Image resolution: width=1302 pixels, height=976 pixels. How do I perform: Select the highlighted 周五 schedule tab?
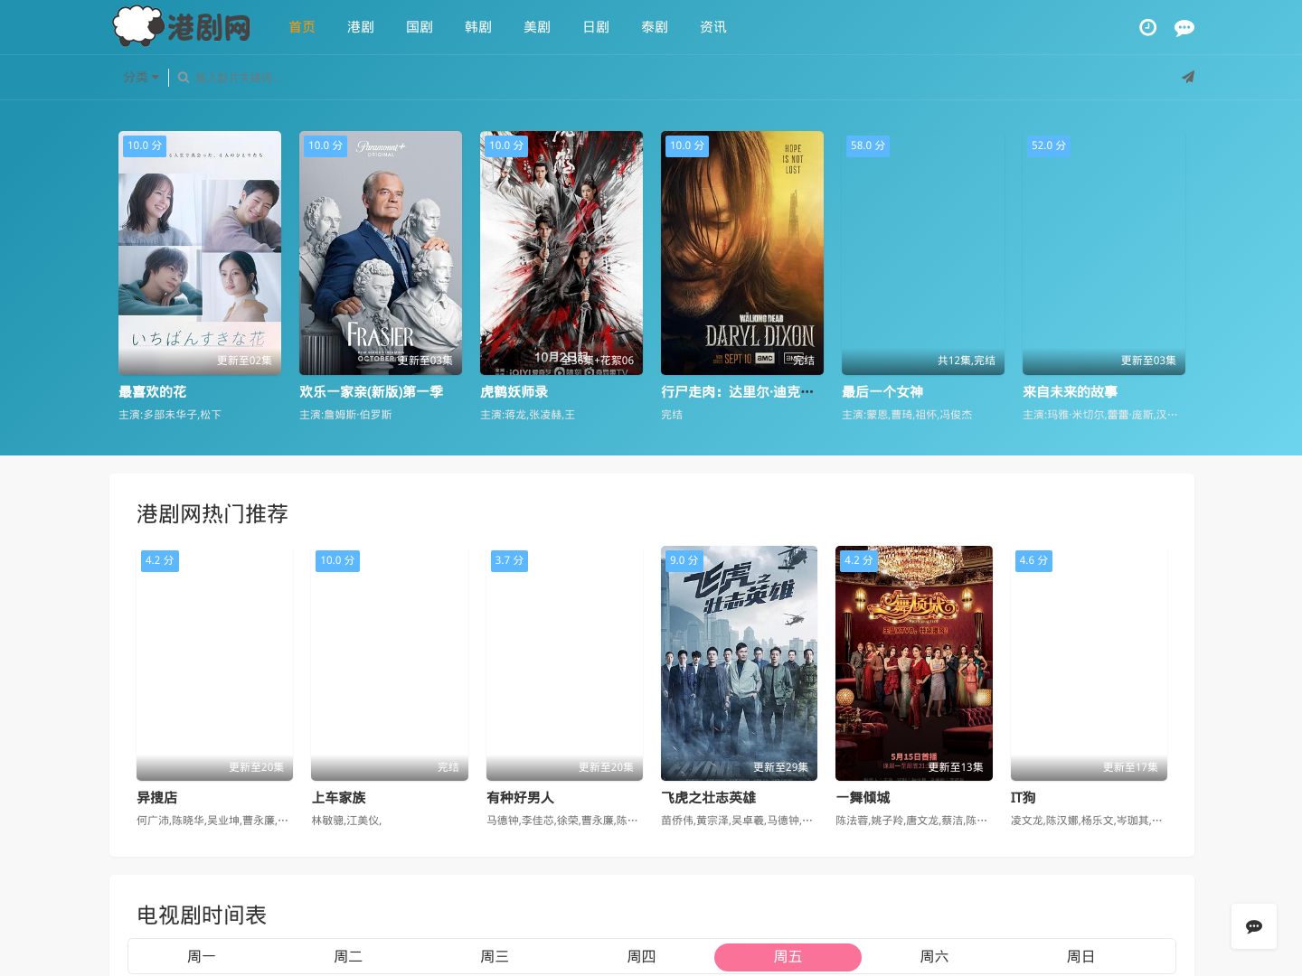tap(788, 956)
